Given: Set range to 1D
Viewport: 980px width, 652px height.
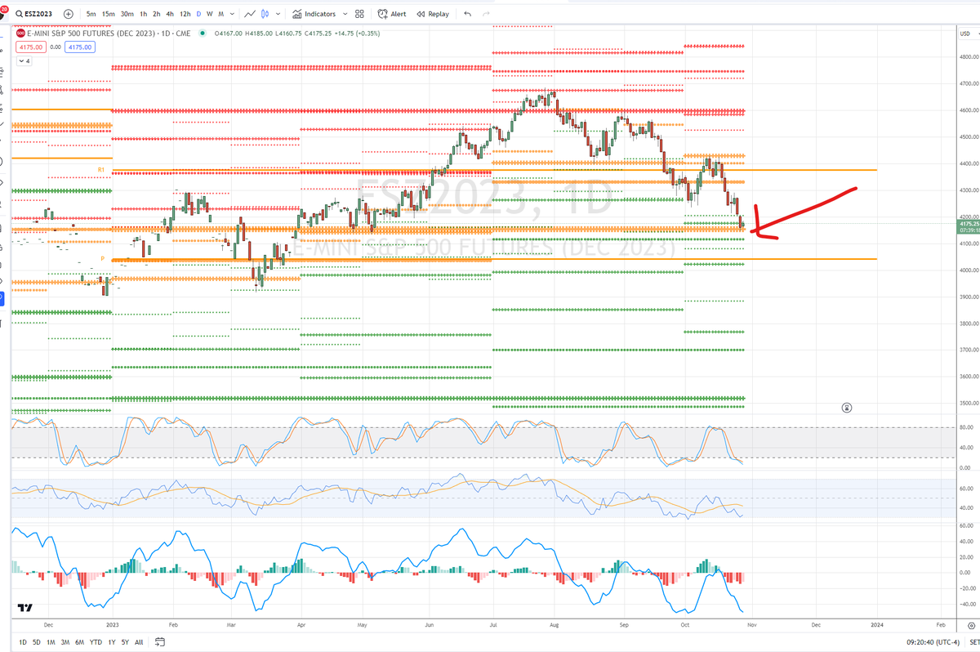Looking at the screenshot, I should (x=23, y=642).
